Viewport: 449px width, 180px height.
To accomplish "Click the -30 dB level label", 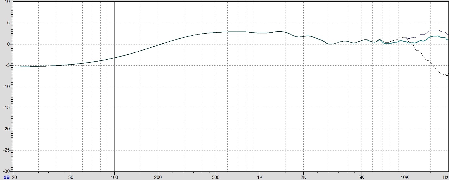I will 6,171.
